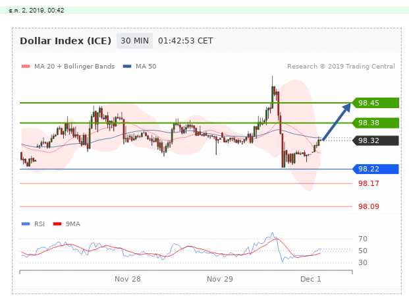The width and height of the screenshot is (409, 302).
Task: Click the pink MA 20 legend swatch
Action: coord(26,67)
